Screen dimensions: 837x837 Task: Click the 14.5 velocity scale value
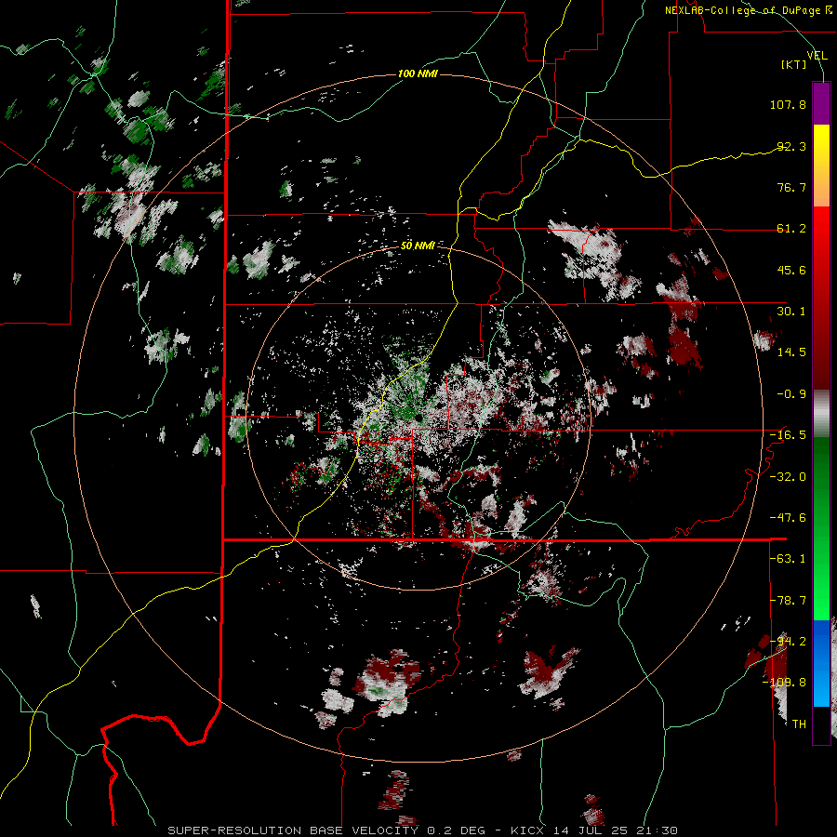(791, 352)
